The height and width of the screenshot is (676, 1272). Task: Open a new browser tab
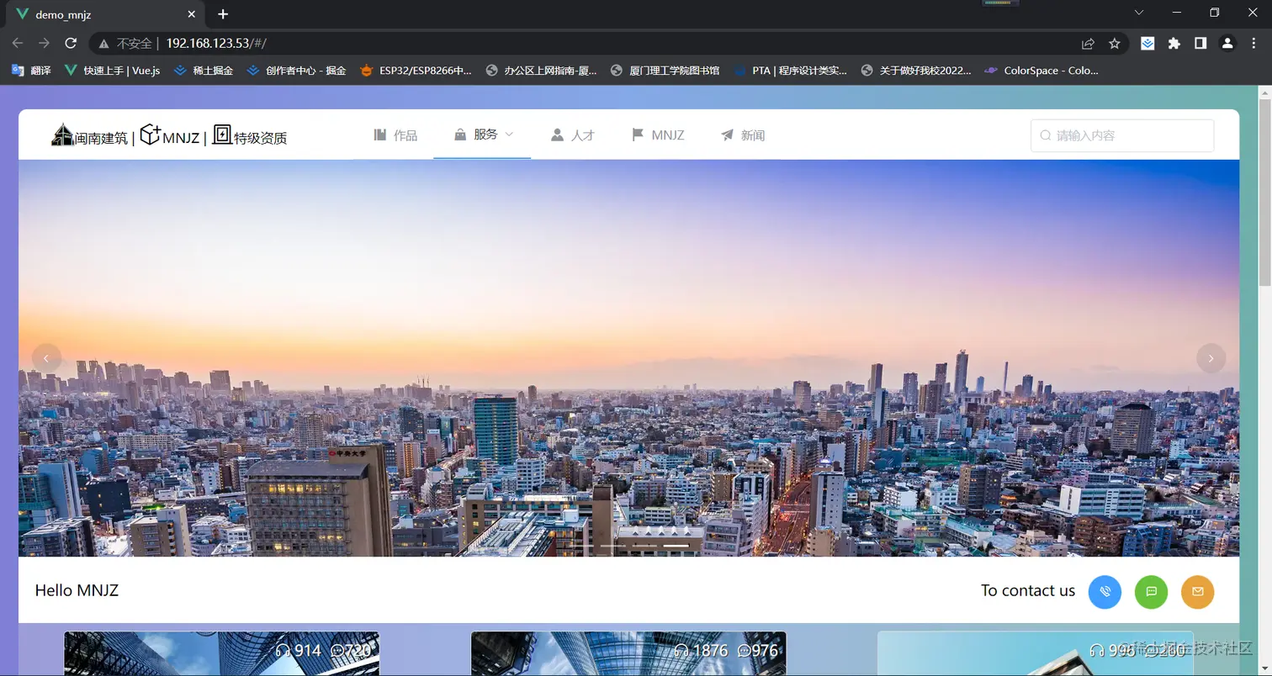(223, 14)
